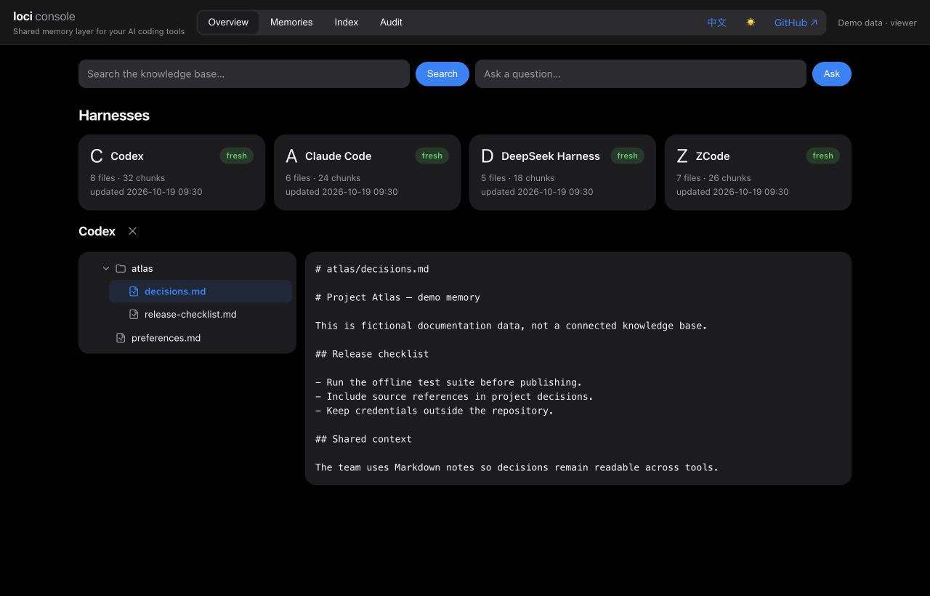Image resolution: width=930 pixels, height=596 pixels.
Task: Close the Codex file panel
Action: pos(132,230)
